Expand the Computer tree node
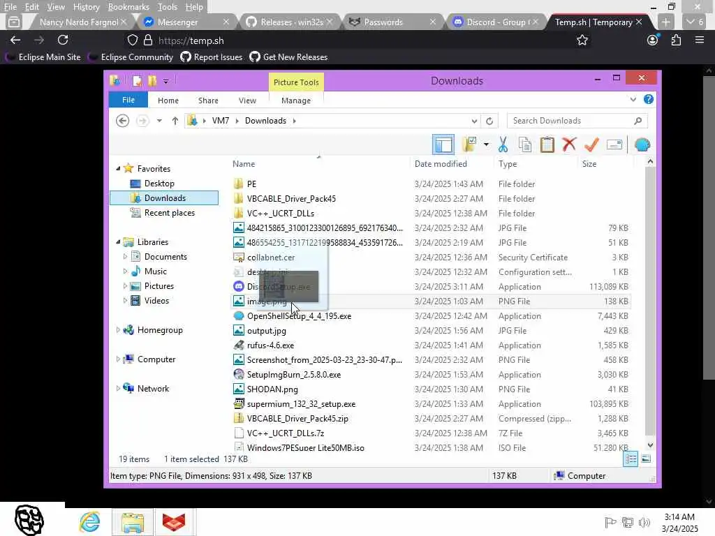715x536 pixels. pos(118,359)
